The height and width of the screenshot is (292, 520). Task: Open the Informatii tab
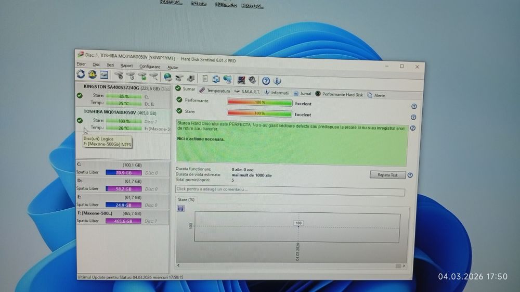coord(277,93)
